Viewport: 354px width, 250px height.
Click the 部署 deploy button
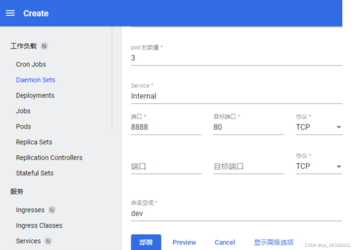[146, 242]
